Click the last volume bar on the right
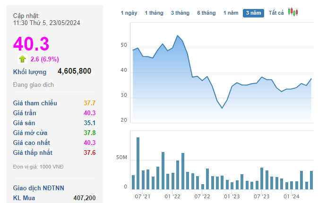 tap(311, 180)
